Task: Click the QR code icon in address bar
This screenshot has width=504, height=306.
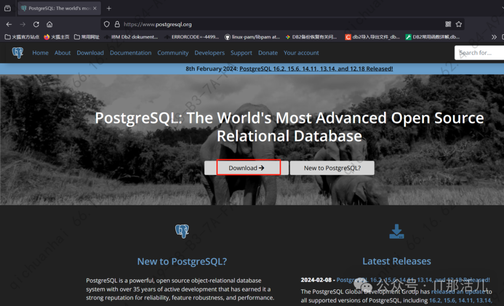Action: [x=448, y=24]
